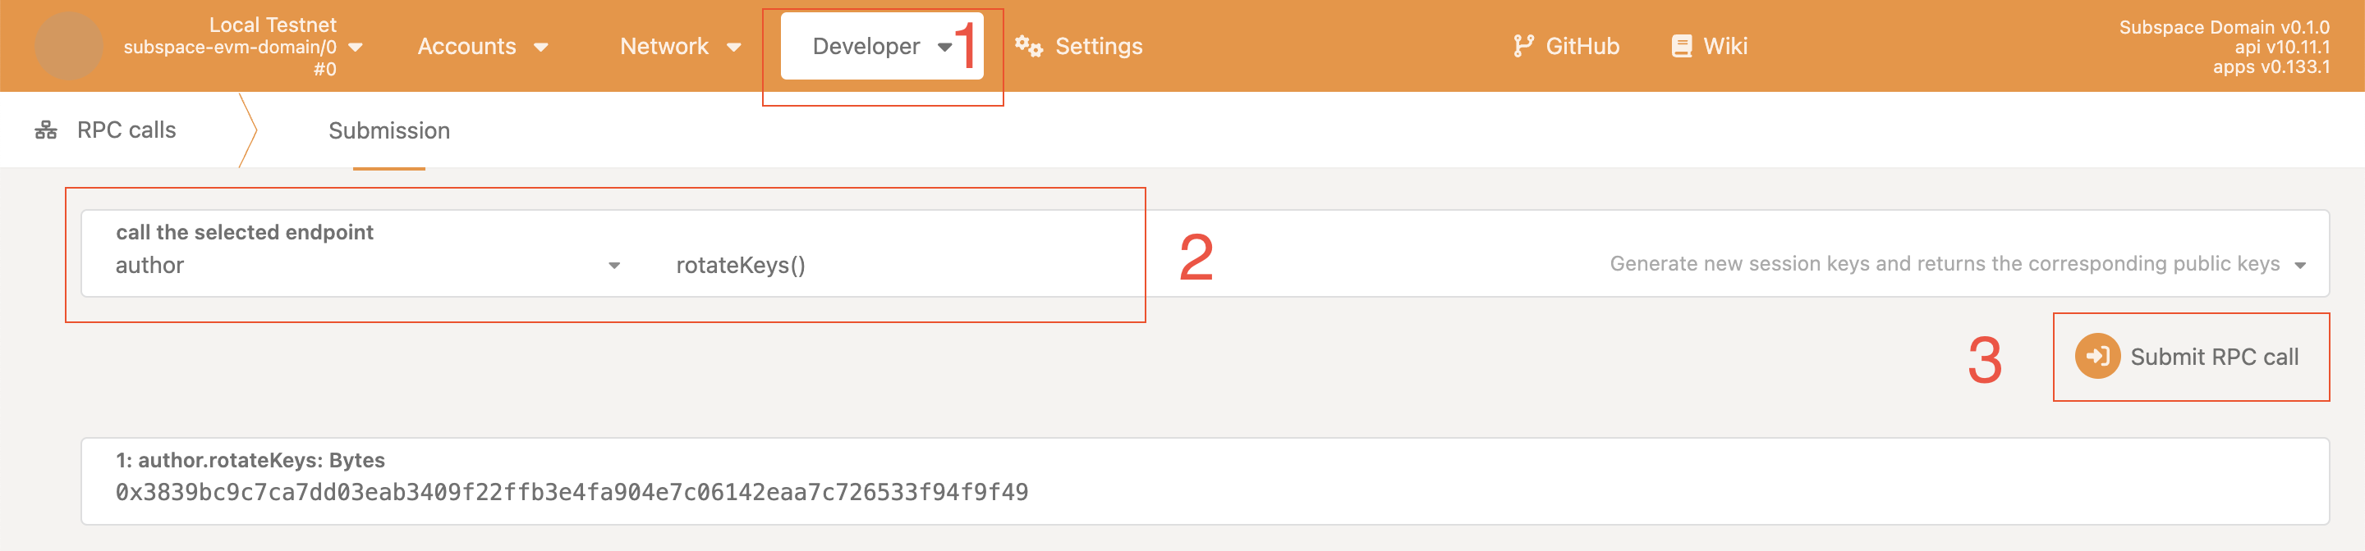The height and width of the screenshot is (551, 2365).
Task: Click the RPC calls network icon
Action: 46,130
